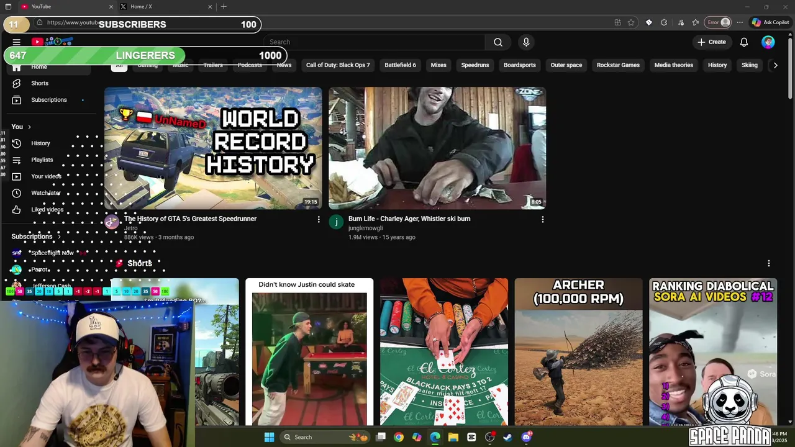795x447 pixels.
Task: Select the Media theories chip
Action: [674, 65]
